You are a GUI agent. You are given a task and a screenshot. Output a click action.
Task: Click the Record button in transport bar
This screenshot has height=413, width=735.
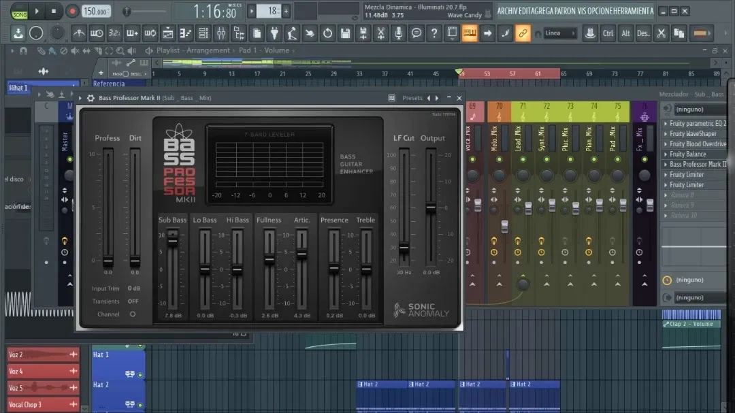pos(72,11)
